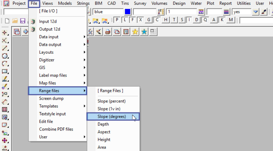
Task: Select the dimension measure tool in the left toolbar
Action: click(5, 102)
